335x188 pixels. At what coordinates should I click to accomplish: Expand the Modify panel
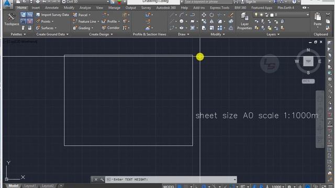click(x=218, y=34)
